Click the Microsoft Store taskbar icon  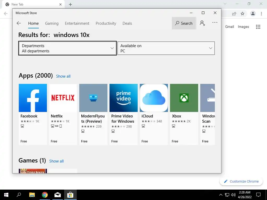tap(70, 195)
